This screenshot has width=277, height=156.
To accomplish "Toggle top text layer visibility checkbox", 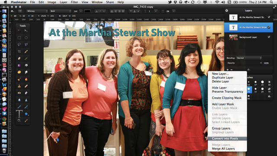I will pyautogui.click(x=269, y=17).
